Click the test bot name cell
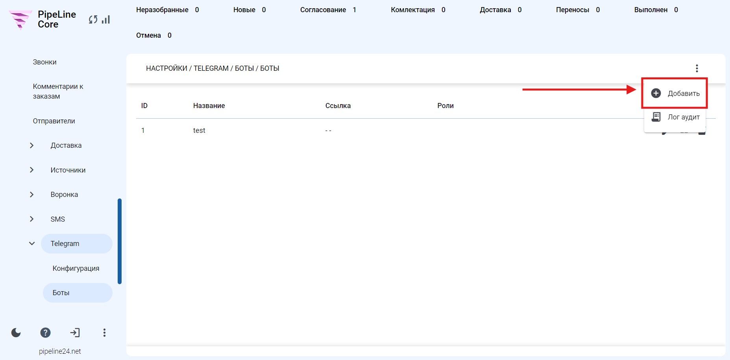 (x=199, y=130)
